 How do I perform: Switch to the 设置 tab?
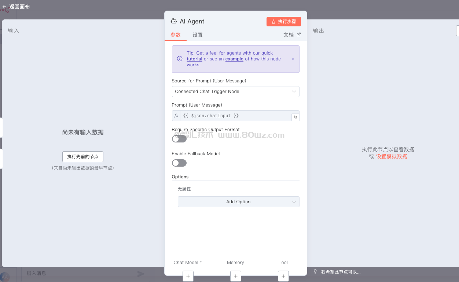pyautogui.click(x=198, y=35)
